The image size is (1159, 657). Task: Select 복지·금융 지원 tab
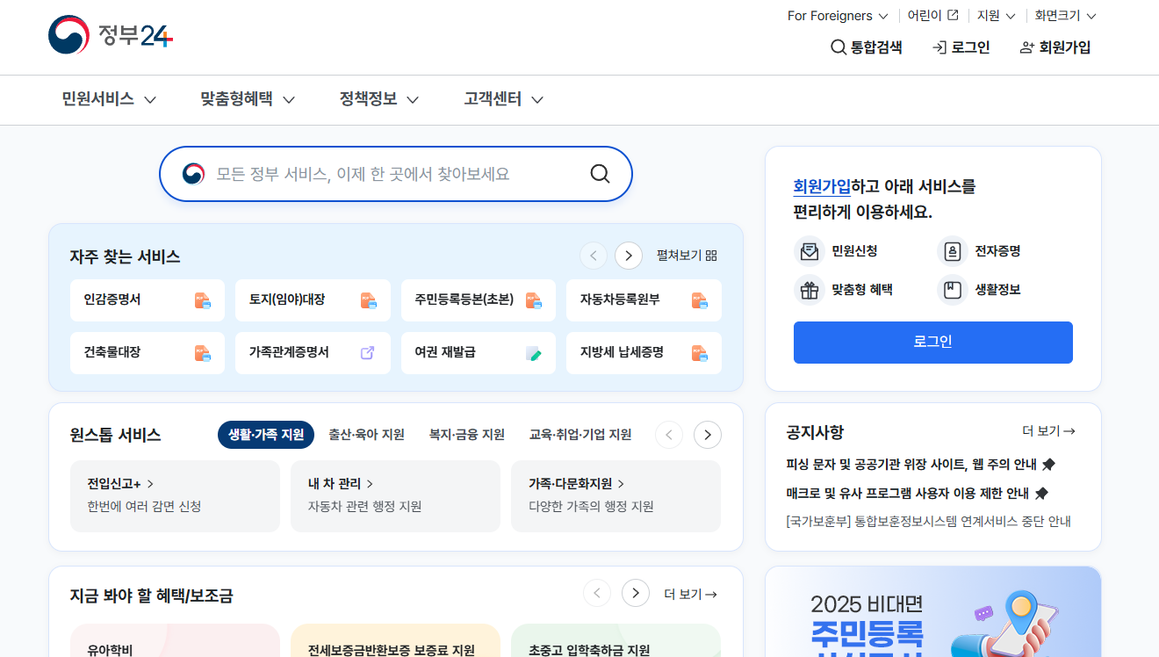pyautogui.click(x=467, y=435)
